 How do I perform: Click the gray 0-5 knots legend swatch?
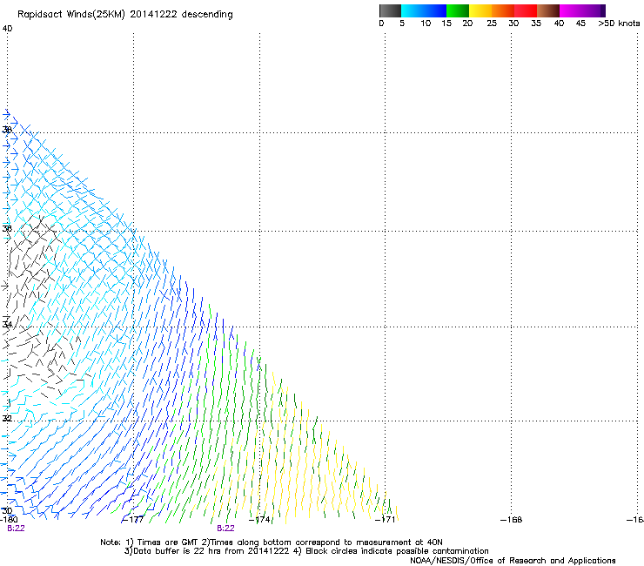point(390,10)
